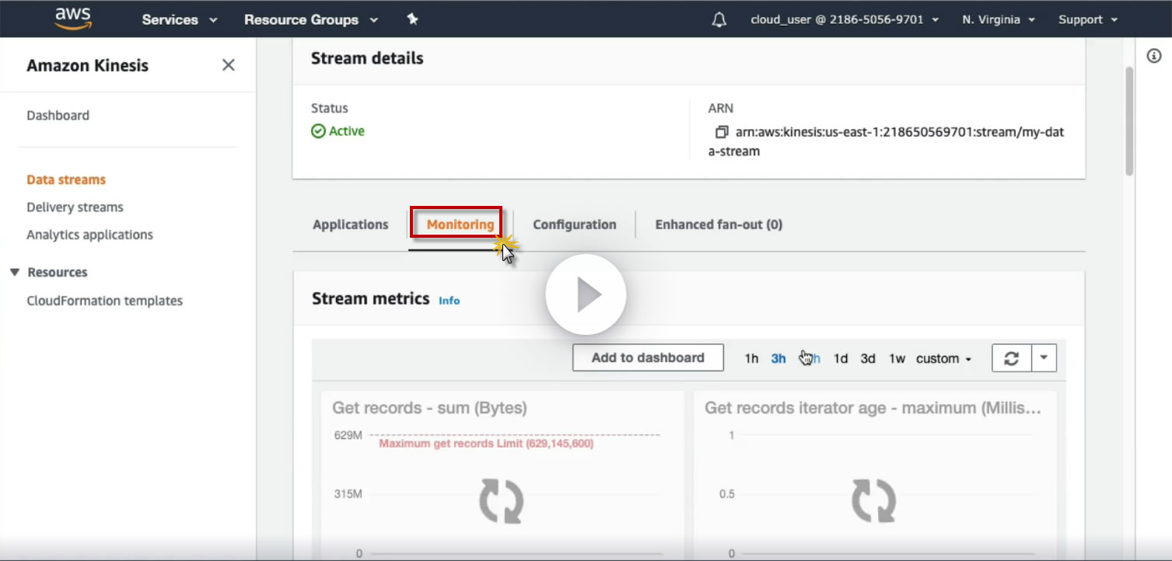1172x561 pixels.
Task: Open the notifications bell icon
Action: [x=719, y=19]
